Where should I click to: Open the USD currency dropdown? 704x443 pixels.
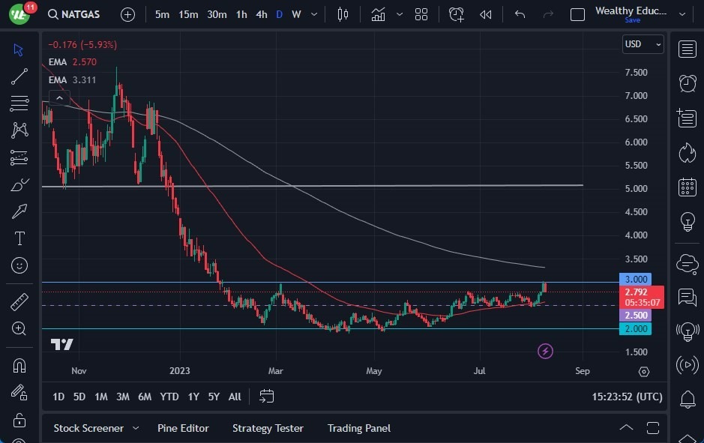643,44
